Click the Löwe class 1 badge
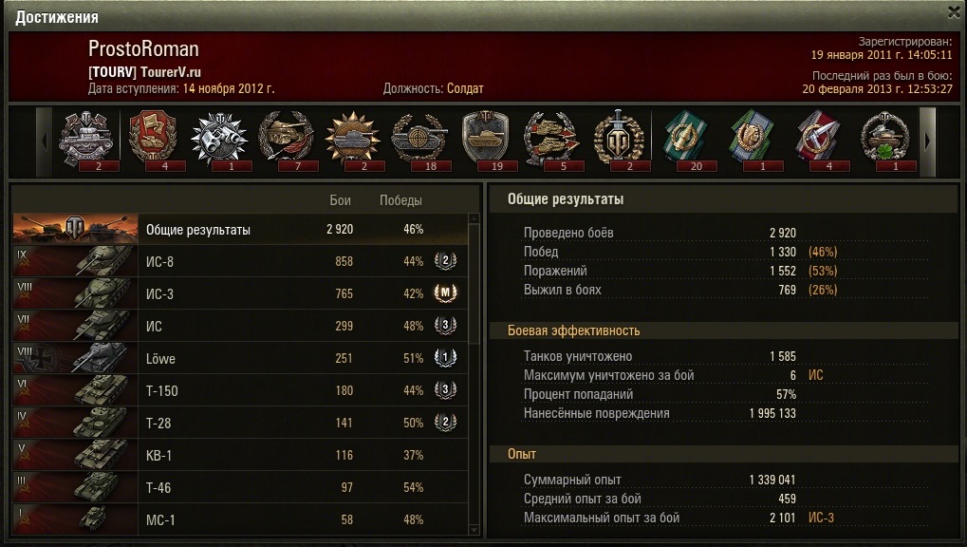 (x=445, y=357)
